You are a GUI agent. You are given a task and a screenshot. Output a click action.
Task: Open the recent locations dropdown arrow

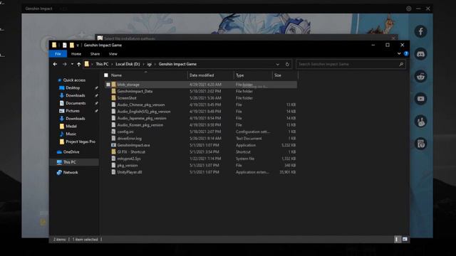click(x=72, y=64)
